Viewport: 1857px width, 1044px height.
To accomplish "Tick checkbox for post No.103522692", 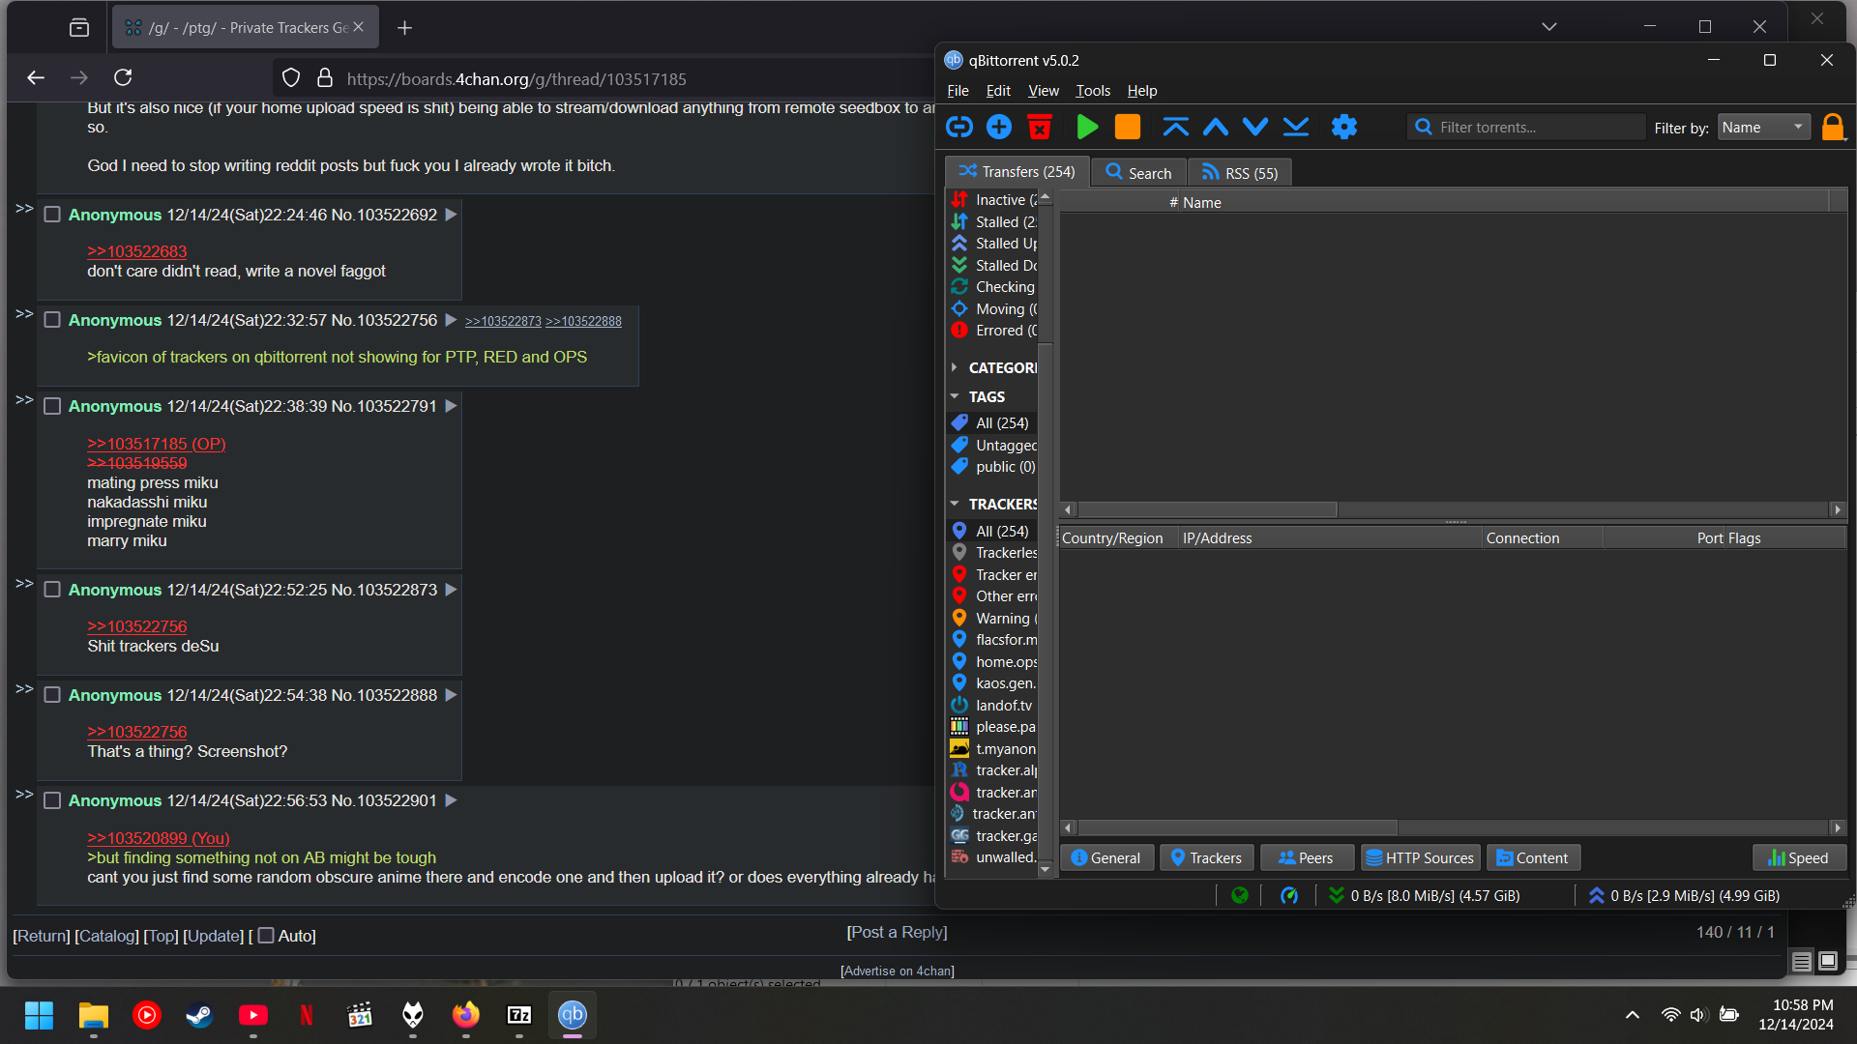I will tap(52, 215).
